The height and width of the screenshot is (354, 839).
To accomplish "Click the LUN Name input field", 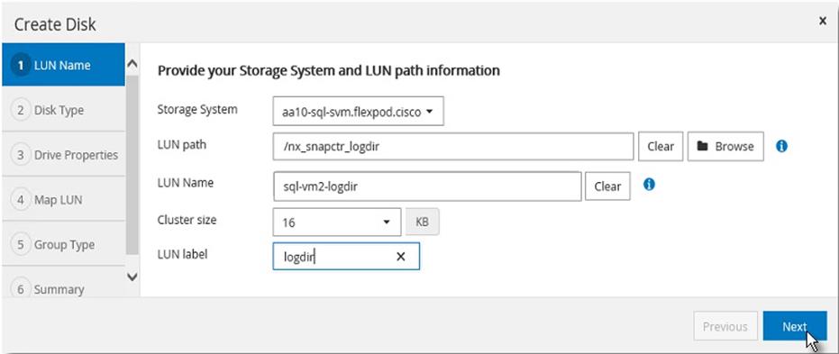I will coord(427,186).
